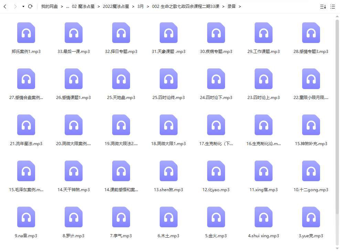Expand the chevron after 录音 breadcrumb

tap(240, 7)
